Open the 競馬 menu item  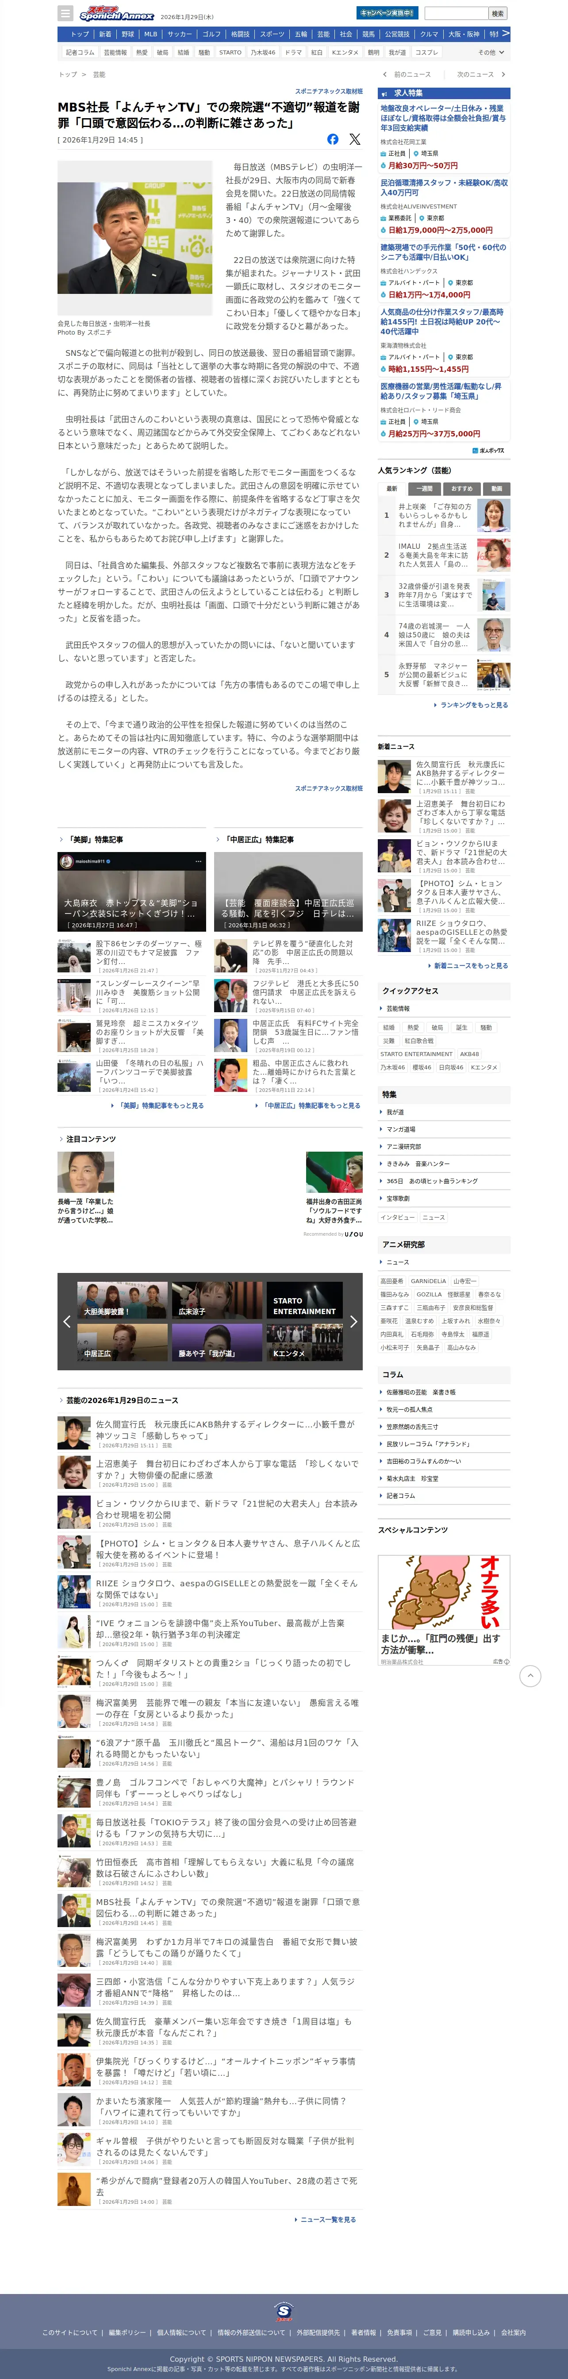coord(368,34)
